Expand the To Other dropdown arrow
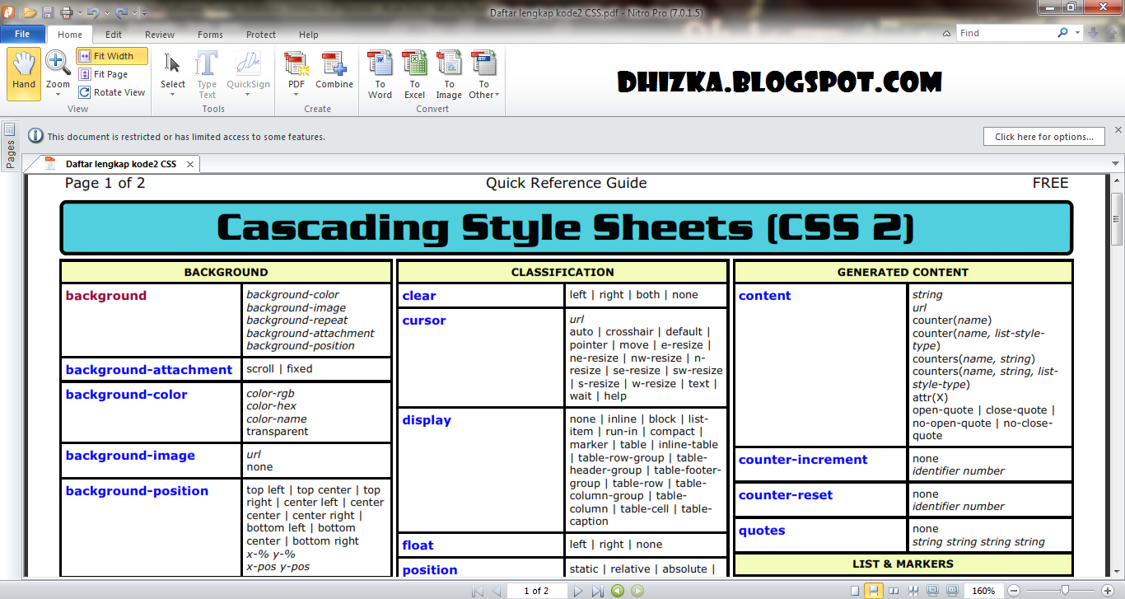The height and width of the screenshot is (599, 1125). (x=497, y=95)
